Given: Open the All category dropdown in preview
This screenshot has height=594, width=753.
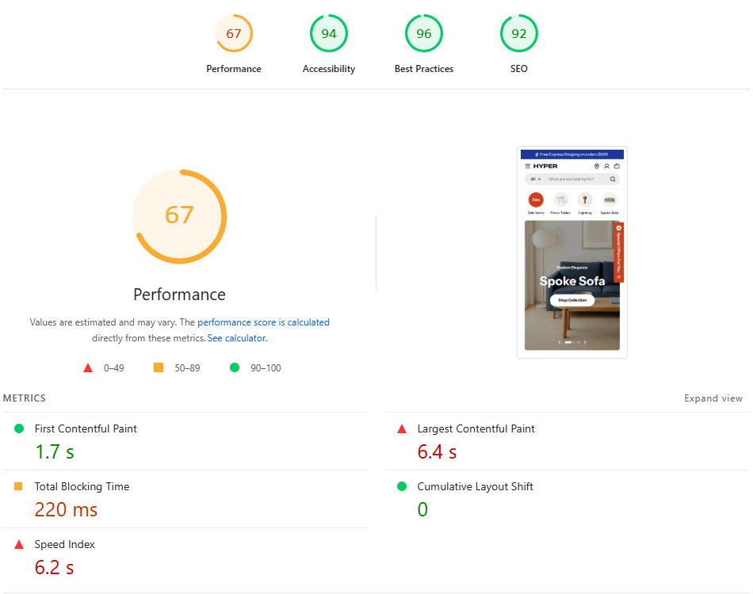Looking at the screenshot, I should 536,180.
